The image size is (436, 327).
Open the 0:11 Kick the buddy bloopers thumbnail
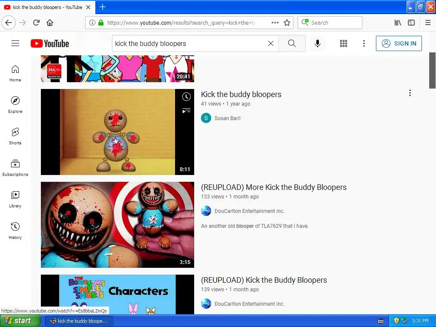point(118,132)
